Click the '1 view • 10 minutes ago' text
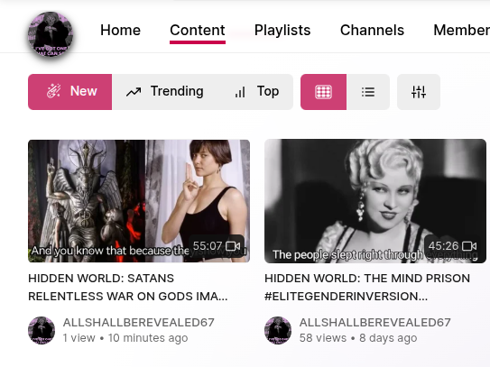This screenshot has width=490, height=367. (125, 338)
